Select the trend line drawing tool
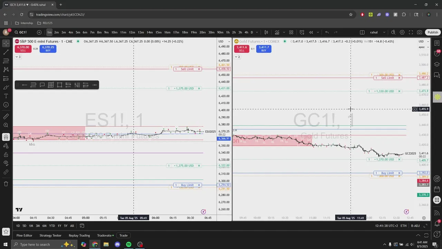Screen dimensions: 442x249 6,52
